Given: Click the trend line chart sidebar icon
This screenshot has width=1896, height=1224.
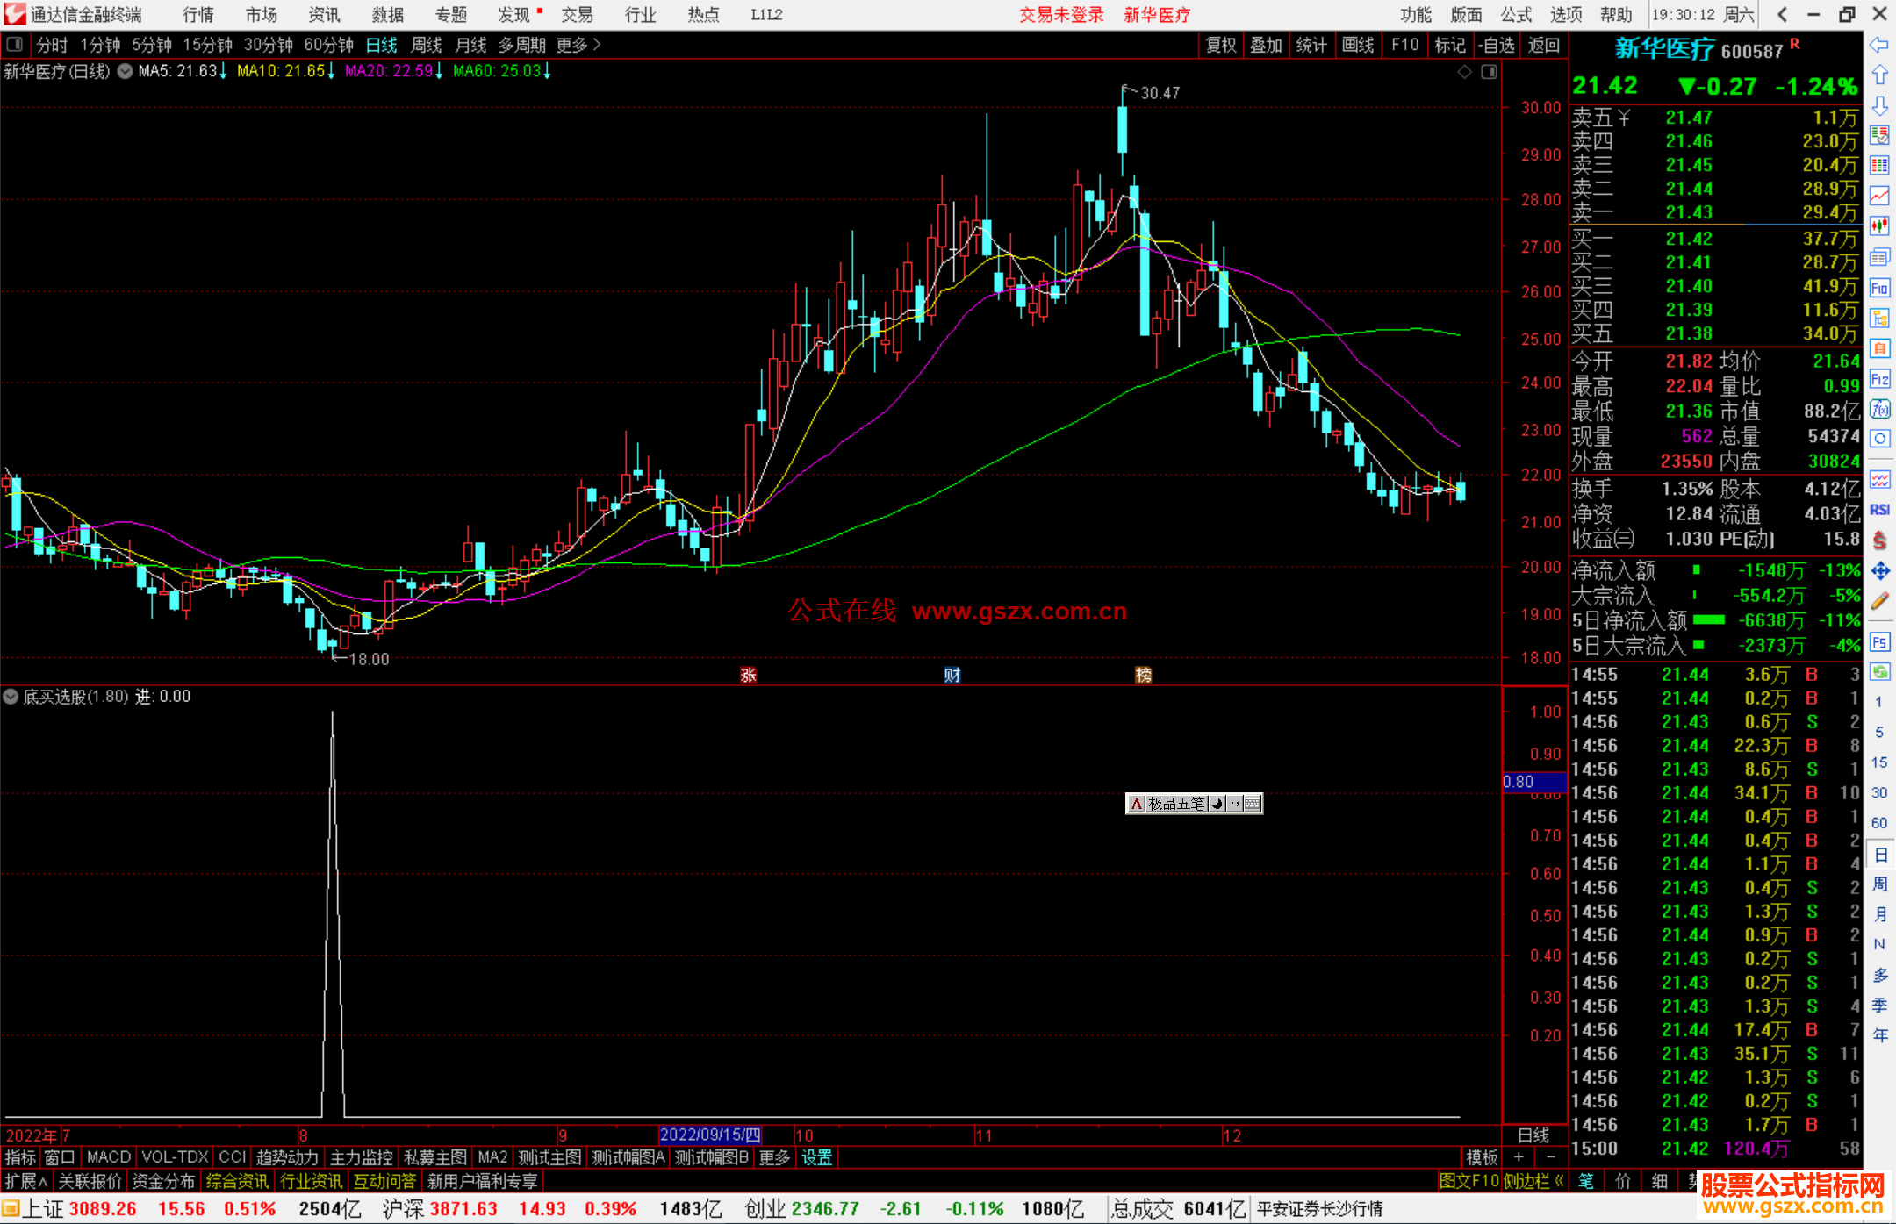Looking at the screenshot, I should [1879, 196].
